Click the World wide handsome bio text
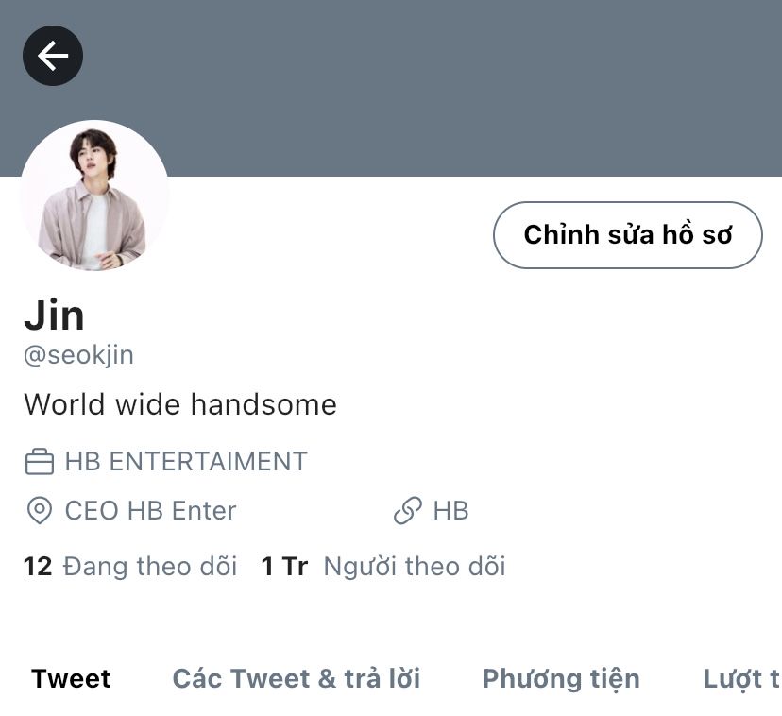This screenshot has width=782, height=716. coord(180,404)
